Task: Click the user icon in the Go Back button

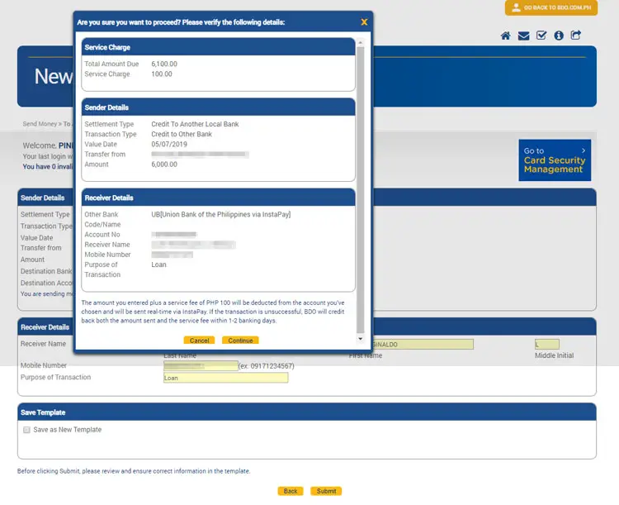Action: click(516, 7)
